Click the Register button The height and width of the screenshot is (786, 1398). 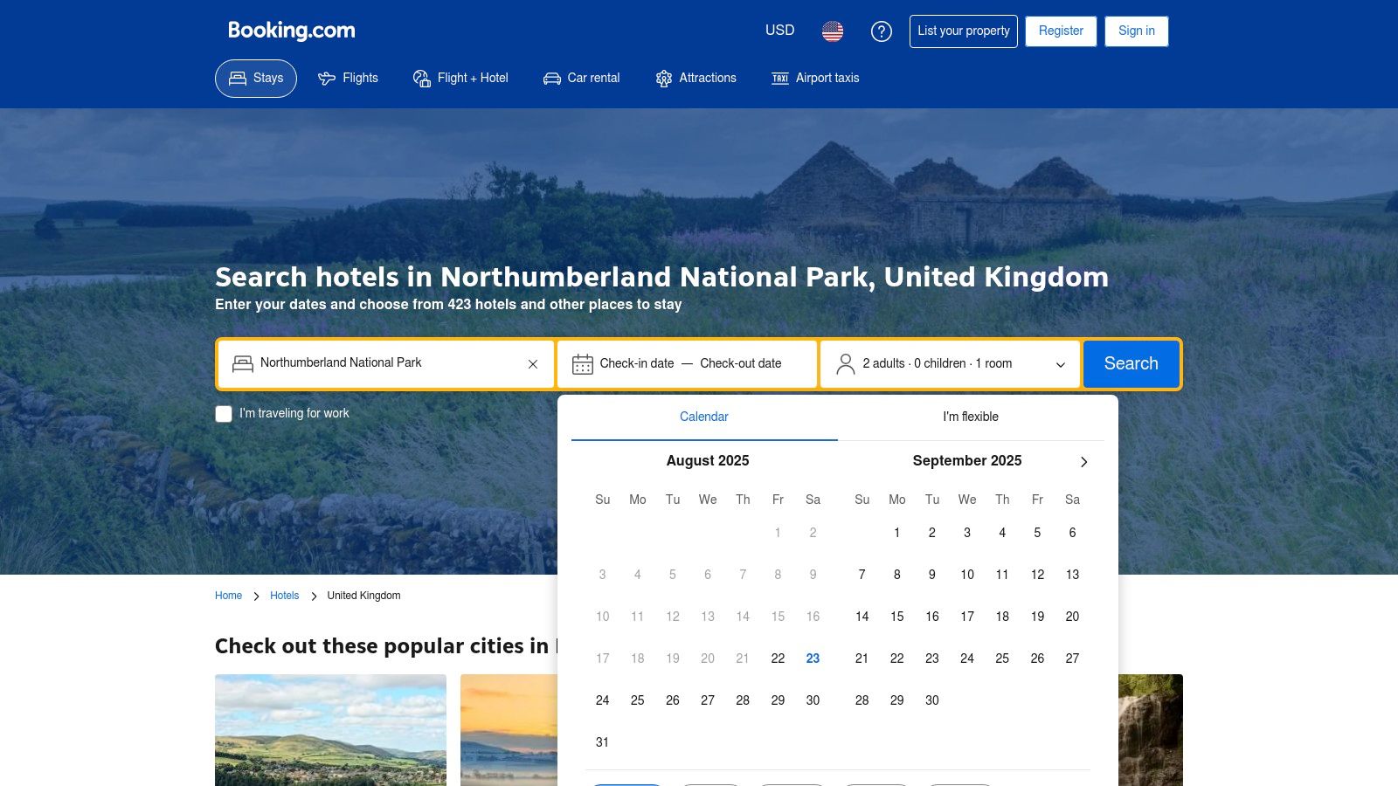(x=1061, y=31)
